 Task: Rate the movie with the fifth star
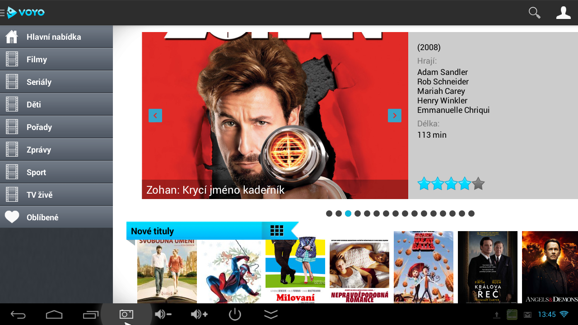[478, 184]
